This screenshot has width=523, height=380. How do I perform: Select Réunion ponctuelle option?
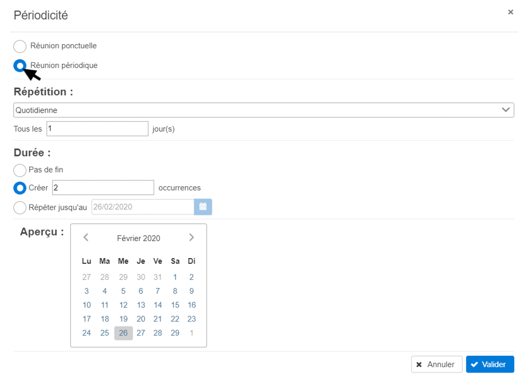point(20,47)
